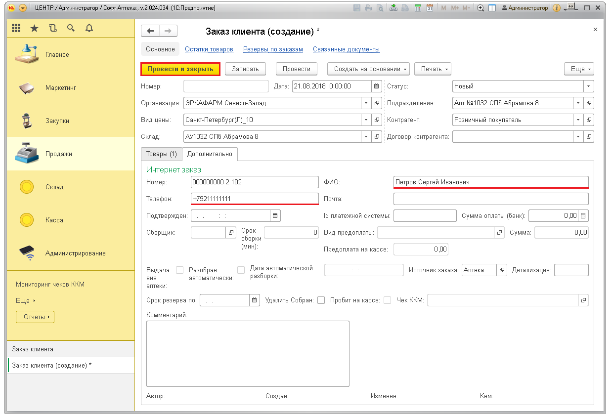Open the calendar picker for Дата field
The width and height of the screenshot is (612, 417).
point(377,86)
